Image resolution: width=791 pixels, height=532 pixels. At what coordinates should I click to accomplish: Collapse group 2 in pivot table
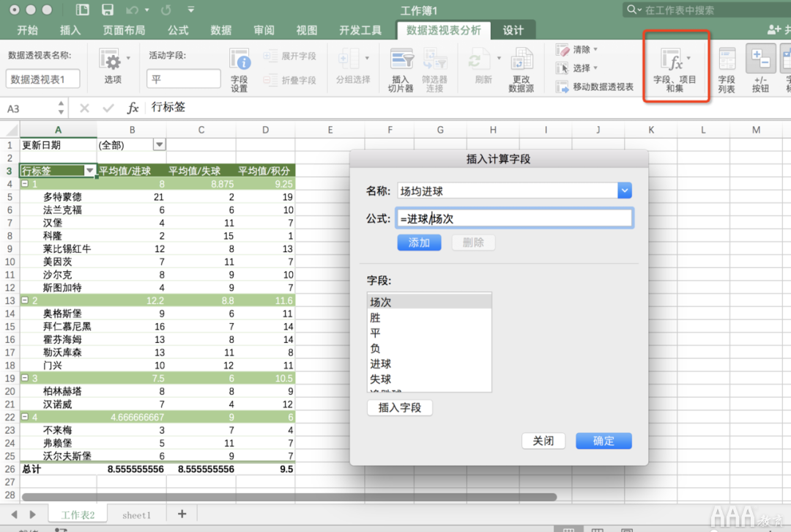pos(24,300)
